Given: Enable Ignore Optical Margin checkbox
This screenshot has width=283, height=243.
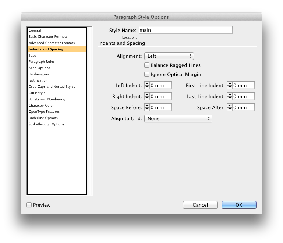Looking at the screenshot, I should coord(147,74).
